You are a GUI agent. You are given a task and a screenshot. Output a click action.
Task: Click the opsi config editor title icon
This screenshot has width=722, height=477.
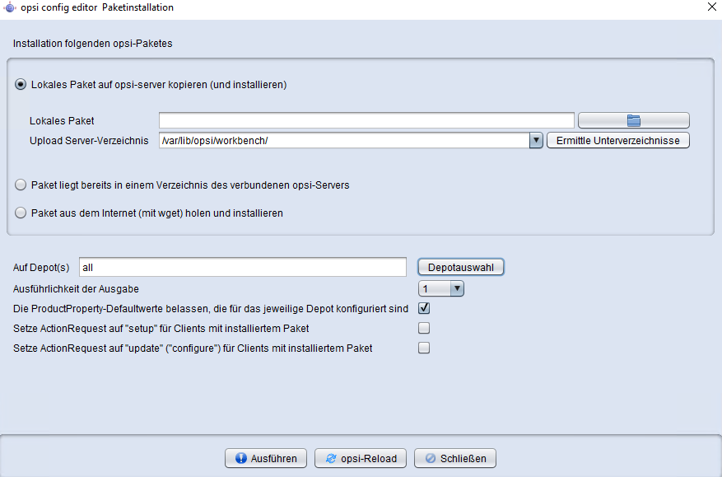(9, 7)
